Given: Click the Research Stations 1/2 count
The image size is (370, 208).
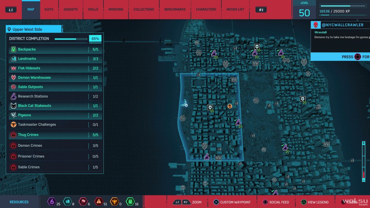Looking at the screenshot, I should [x=95, y=96].
